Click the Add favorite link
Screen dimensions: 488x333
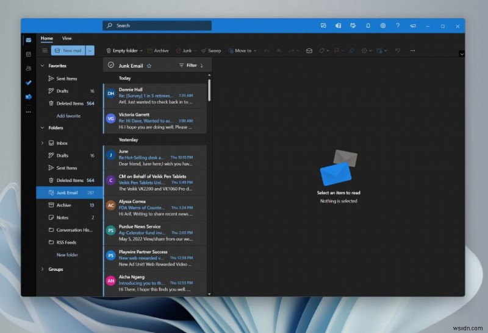(x=68, y=116)
